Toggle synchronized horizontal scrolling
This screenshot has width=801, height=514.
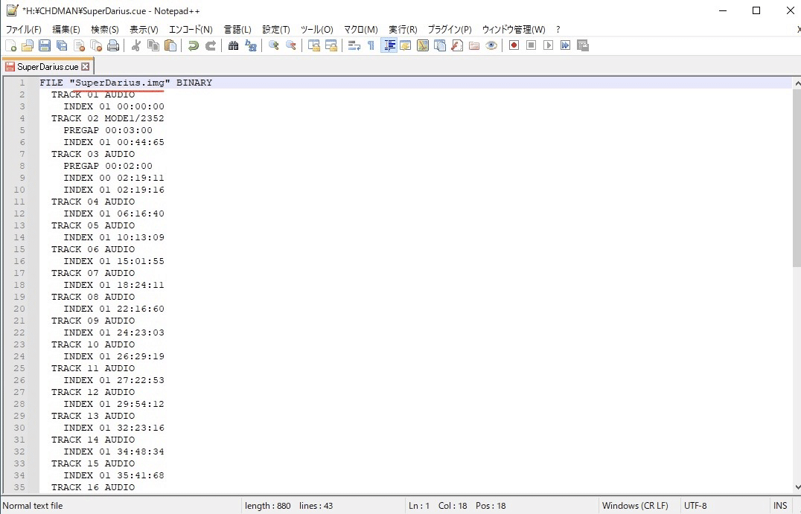tap(331, 46)
